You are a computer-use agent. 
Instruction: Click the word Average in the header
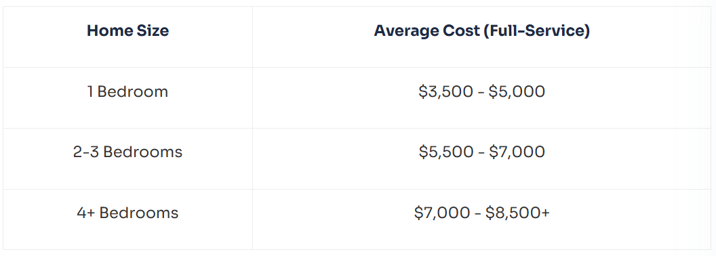(x=406, y=31)
